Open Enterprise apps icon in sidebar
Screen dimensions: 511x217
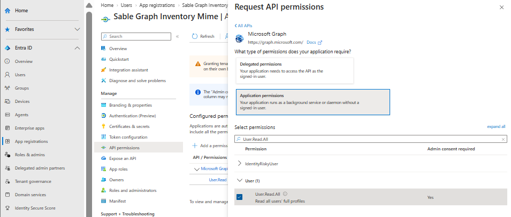click(7, 128)
